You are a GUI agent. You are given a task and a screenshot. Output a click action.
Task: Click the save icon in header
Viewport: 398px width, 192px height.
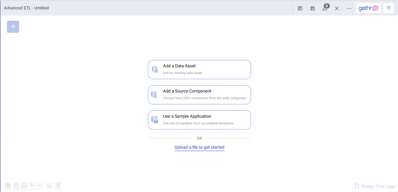[313, 8]
